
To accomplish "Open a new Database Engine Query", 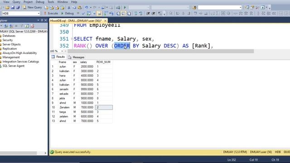I will (x=46, y=8).
